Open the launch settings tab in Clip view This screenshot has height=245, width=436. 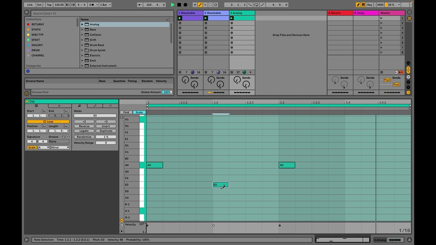(x=59, y=106)
